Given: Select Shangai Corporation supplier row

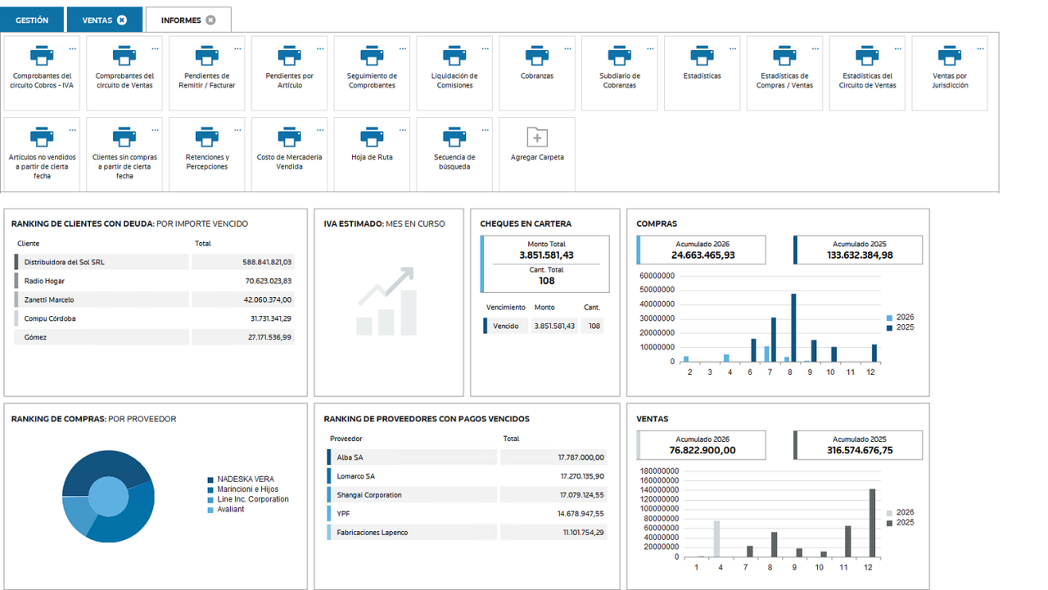Looking at the screenshot, I should [x=468, y=495].
